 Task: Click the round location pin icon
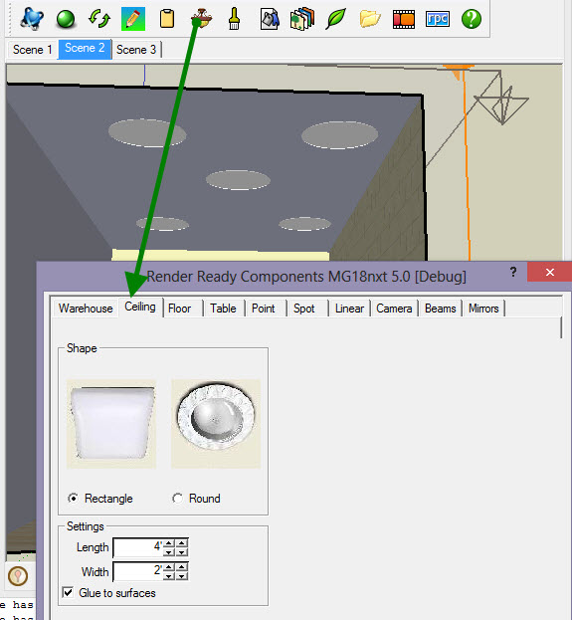pos(18,576)
